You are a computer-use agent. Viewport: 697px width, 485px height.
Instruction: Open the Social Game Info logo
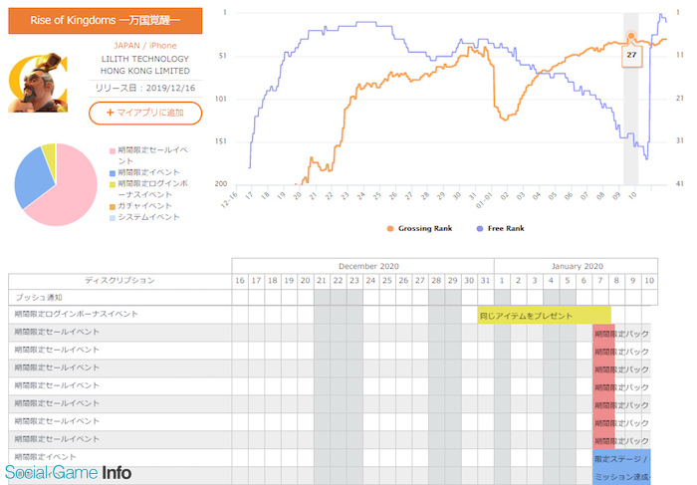(68, 473)
